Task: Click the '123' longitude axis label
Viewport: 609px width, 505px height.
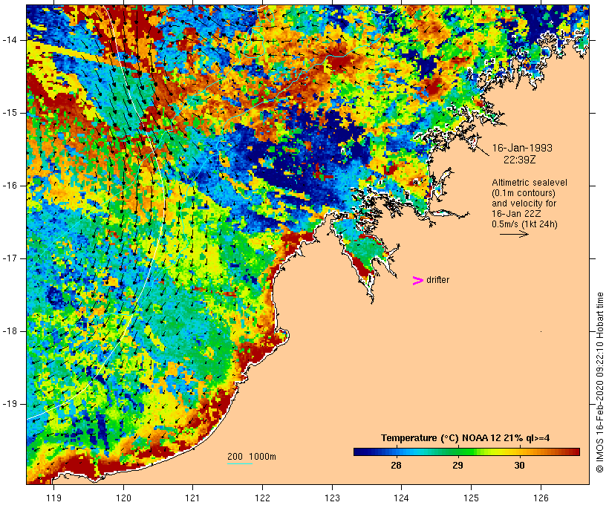Action: point(332,498)
